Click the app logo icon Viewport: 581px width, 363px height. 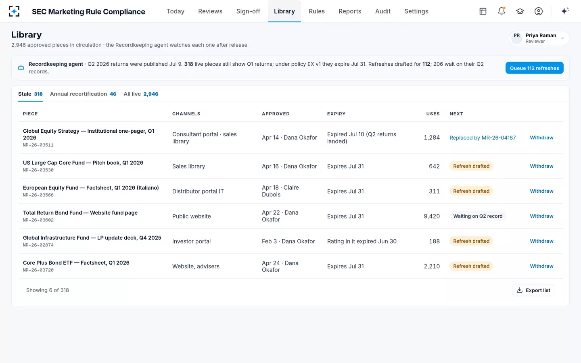tap(14, 11)
